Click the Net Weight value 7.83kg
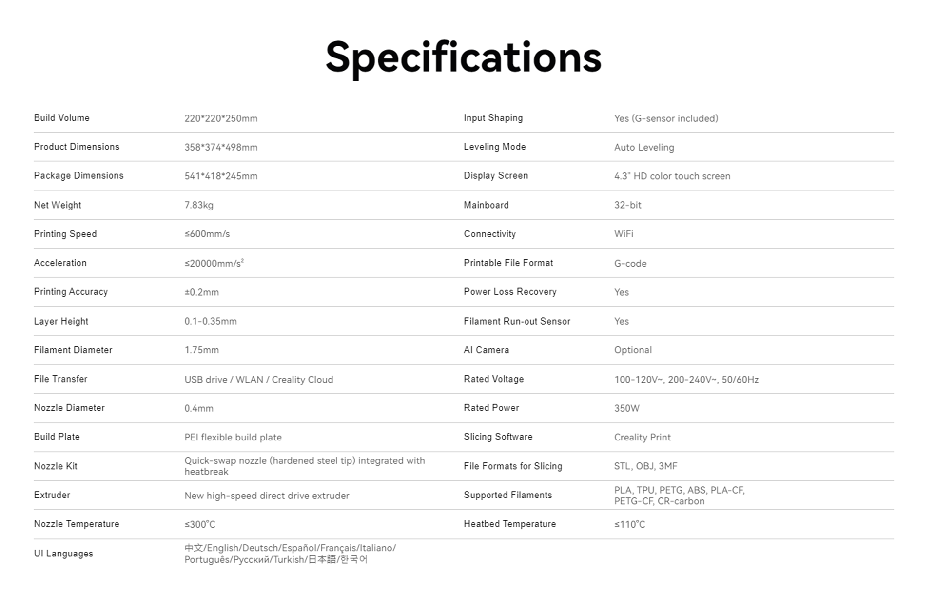Screen dimensions: 936x593 pyautogui.click(x=199, y=205)
